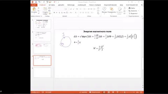Open the change case (Aa) dropdown
Image resolution: width=168 pixels, height=94 pixels.
coord(71,13)
